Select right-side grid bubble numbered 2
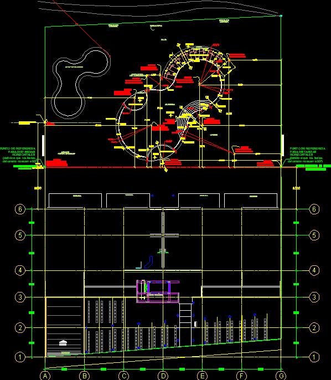The image size is (331, 380). tap(314, 328)
